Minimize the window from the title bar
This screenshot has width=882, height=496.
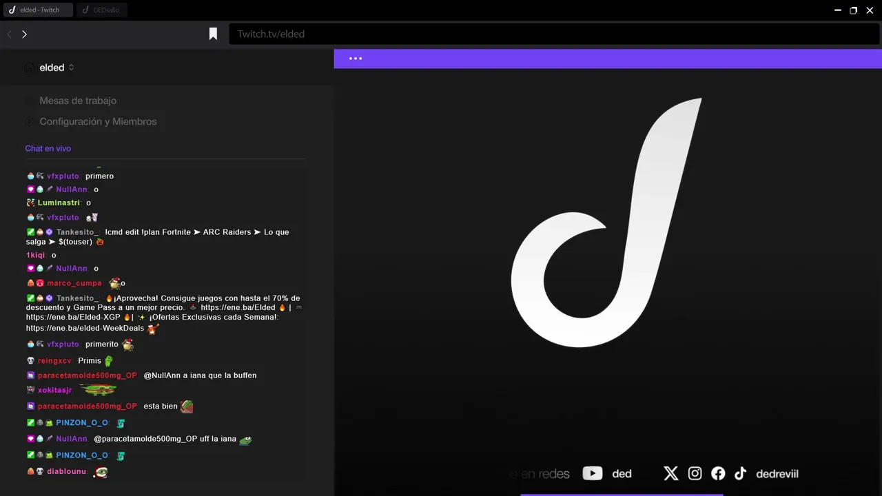838,10
